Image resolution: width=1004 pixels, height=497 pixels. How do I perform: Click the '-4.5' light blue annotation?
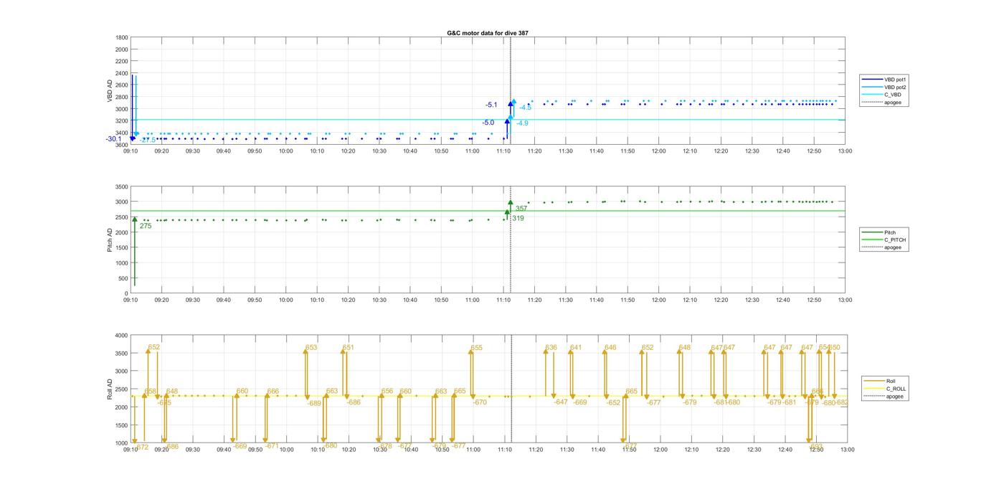[526, 107]
